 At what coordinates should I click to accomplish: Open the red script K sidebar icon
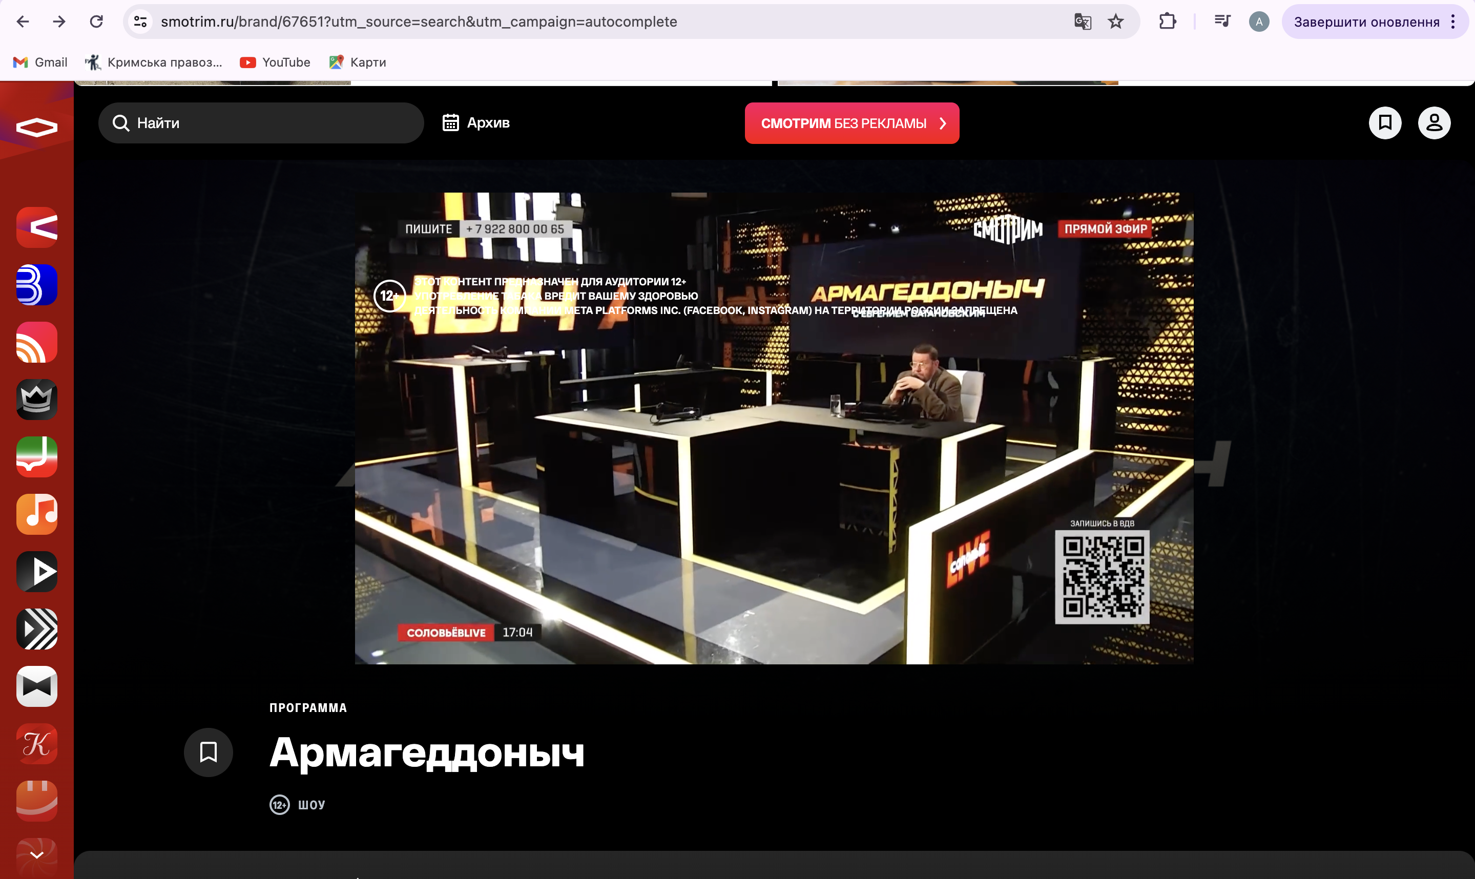pos(37,744)
